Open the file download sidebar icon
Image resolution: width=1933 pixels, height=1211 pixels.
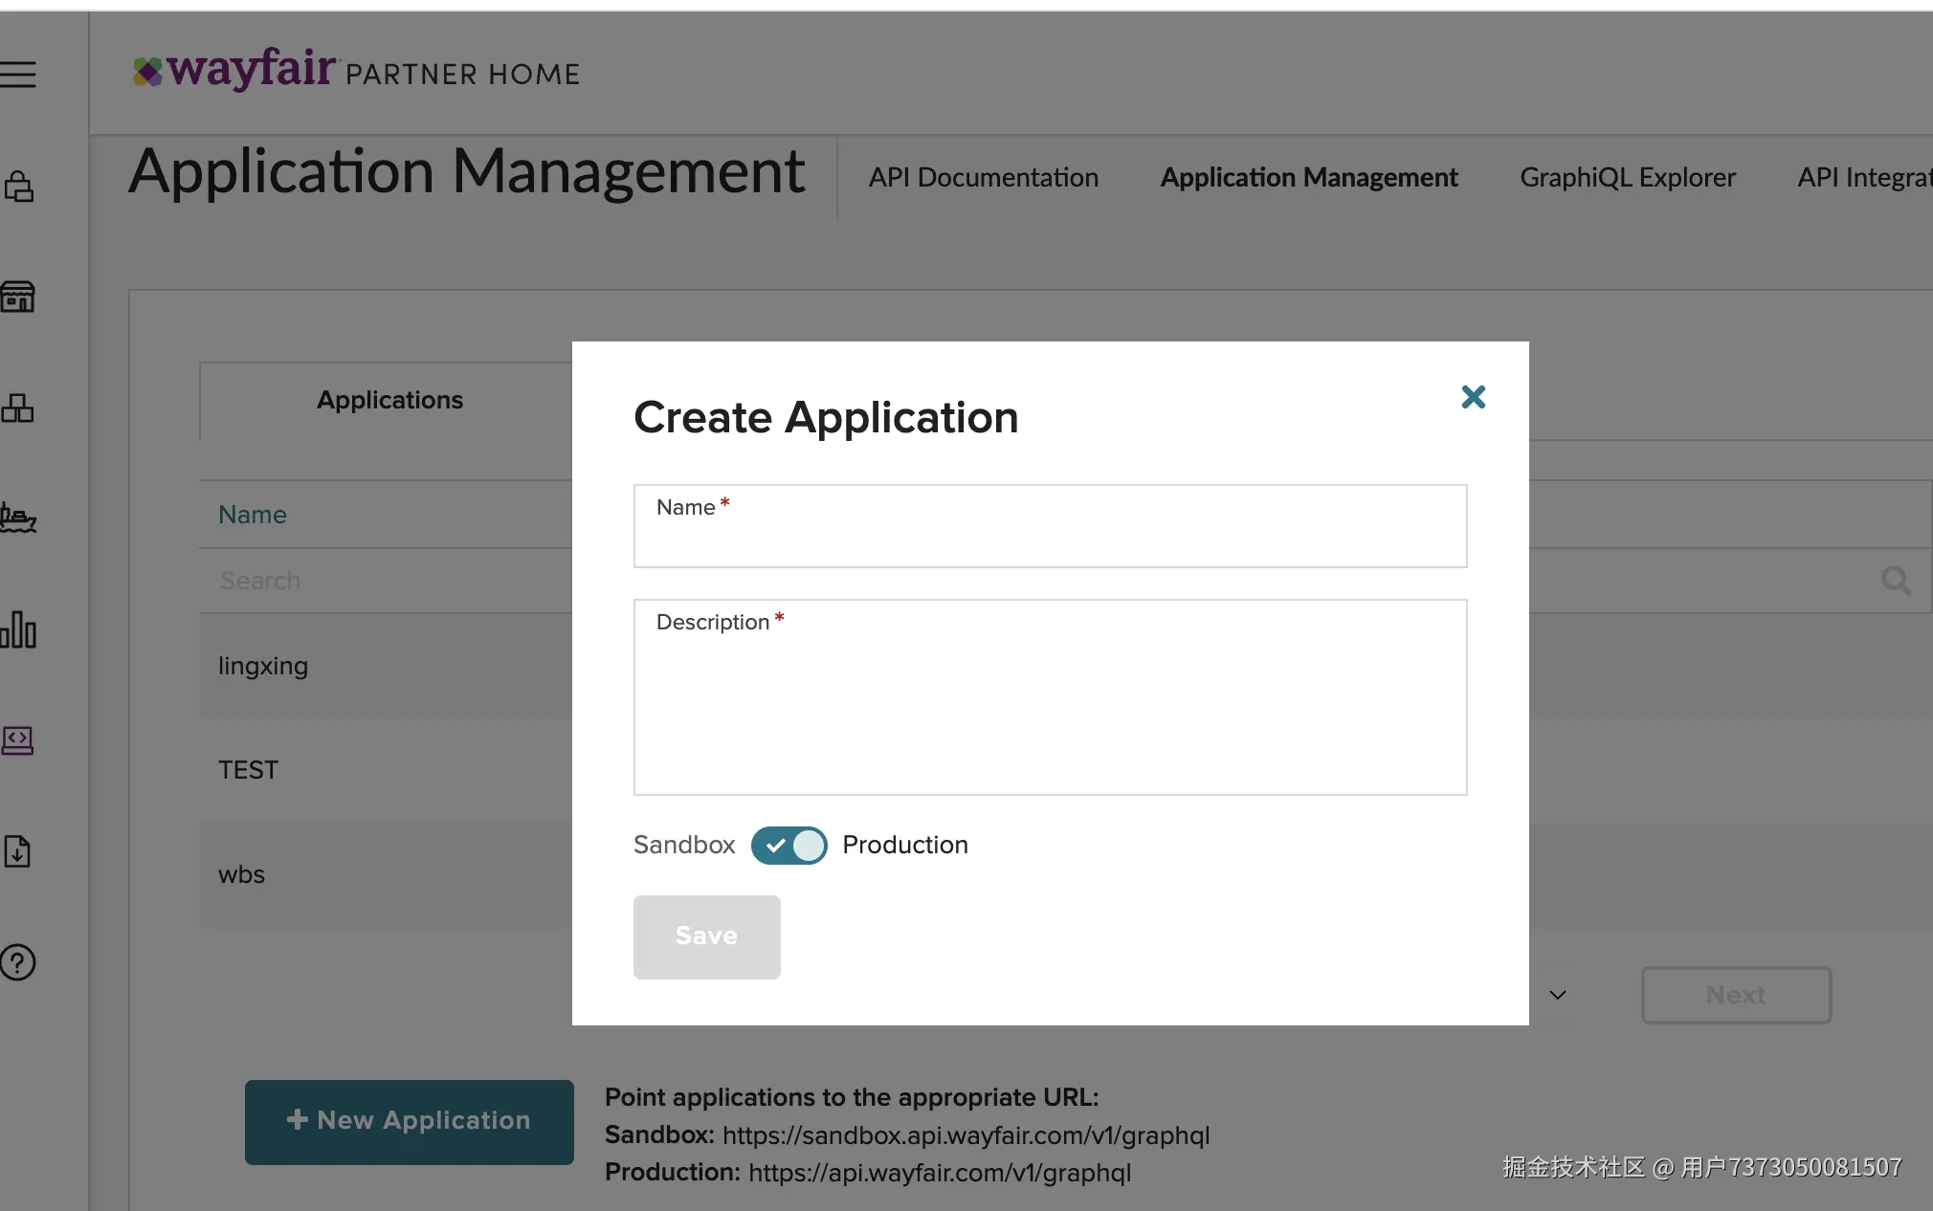(x=18, y=850)
